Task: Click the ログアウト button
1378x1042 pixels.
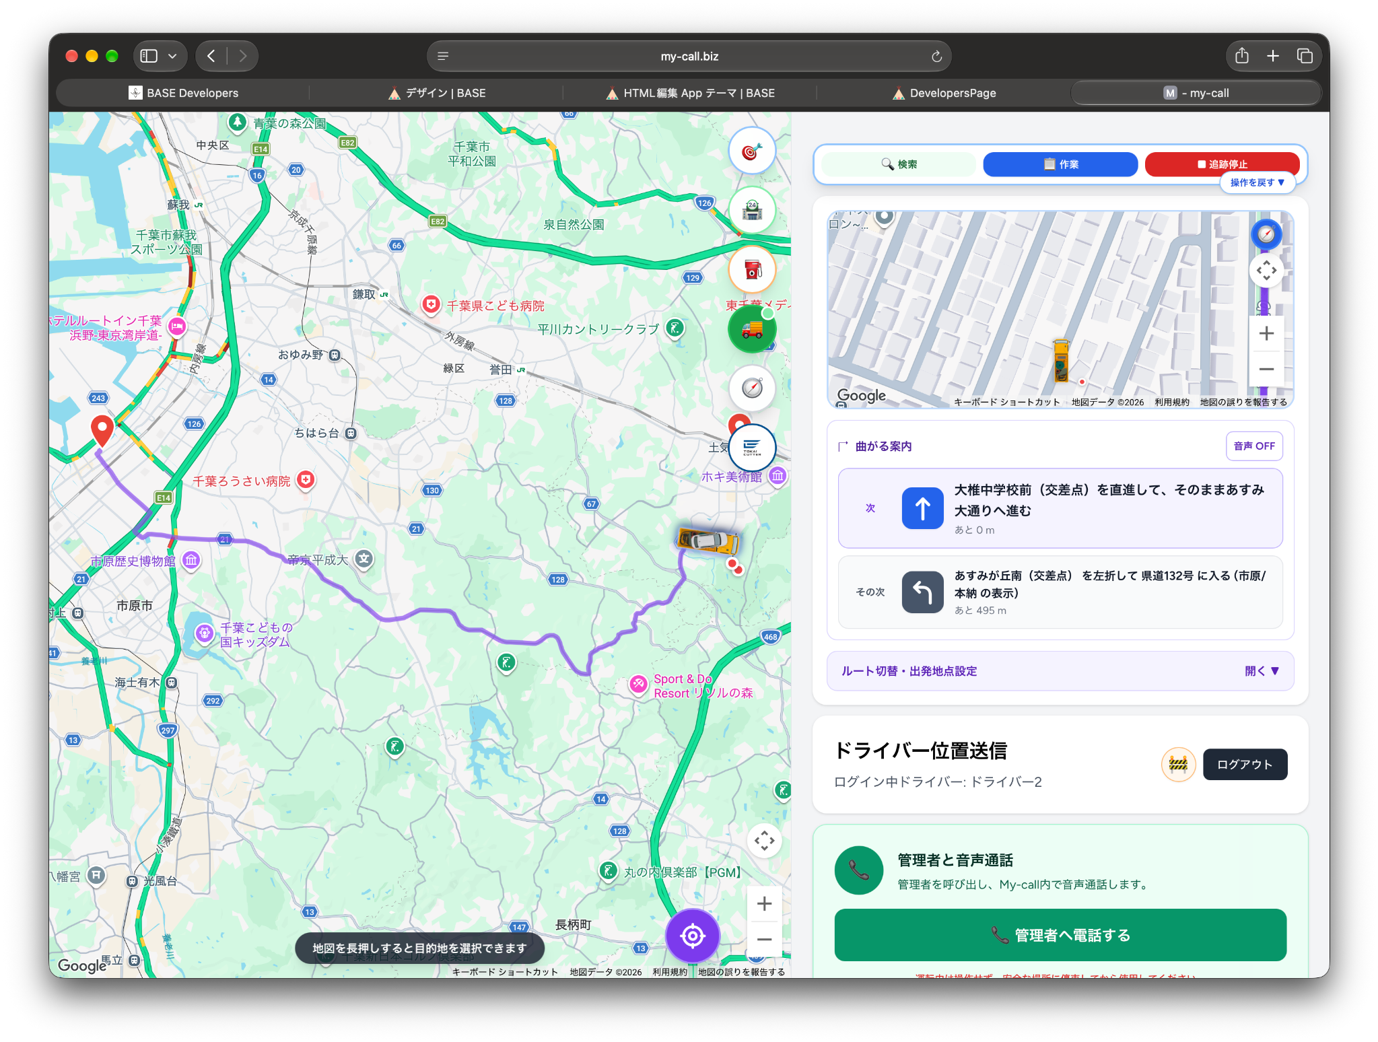Action: pyautogui.click(x=1245, y=764)
